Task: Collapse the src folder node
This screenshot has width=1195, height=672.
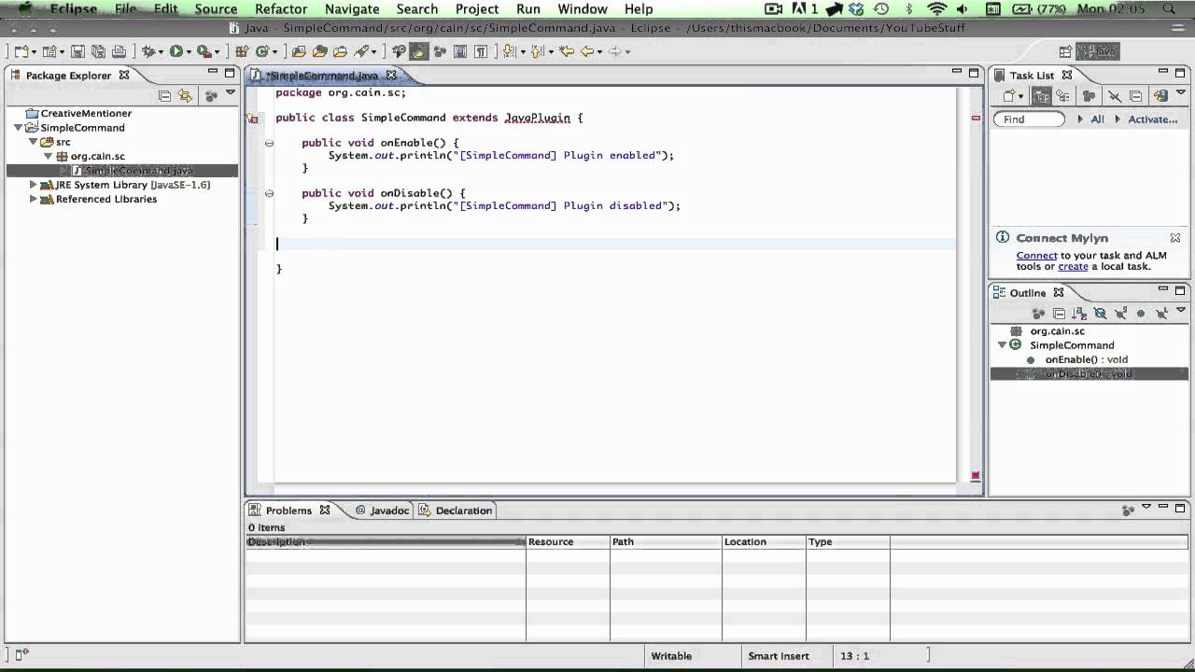Action: [33, 142]
